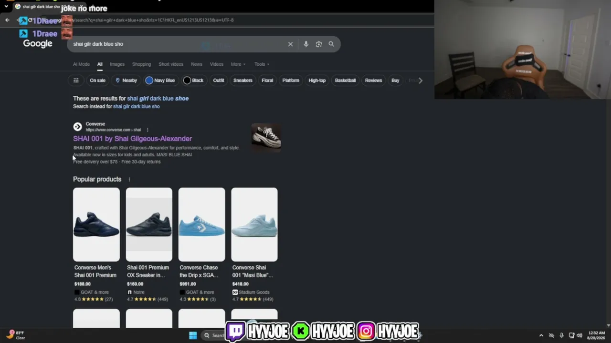Click the $951.00 price

188,284
